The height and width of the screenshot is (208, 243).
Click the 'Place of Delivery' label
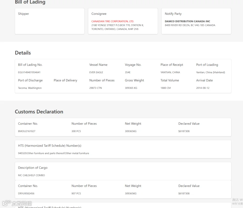click(x=65, y=80)
